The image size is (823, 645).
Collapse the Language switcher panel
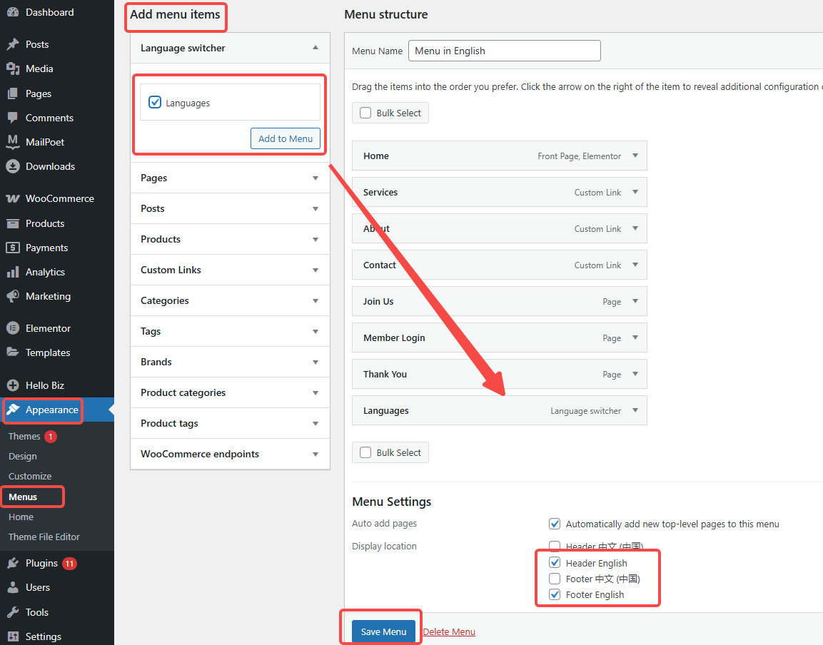click(x=315, y=48)
